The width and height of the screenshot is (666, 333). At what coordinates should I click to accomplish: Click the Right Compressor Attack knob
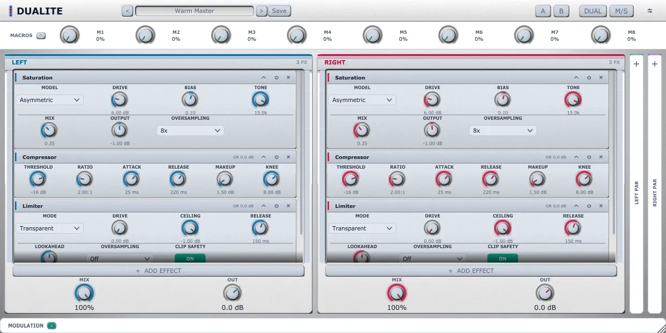point(444,179)
